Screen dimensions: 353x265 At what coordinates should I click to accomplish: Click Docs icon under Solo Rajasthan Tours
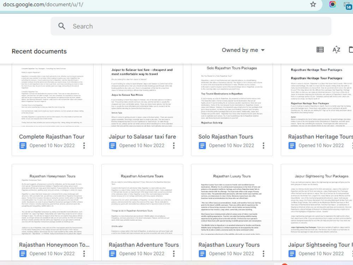tap(202, 146)
